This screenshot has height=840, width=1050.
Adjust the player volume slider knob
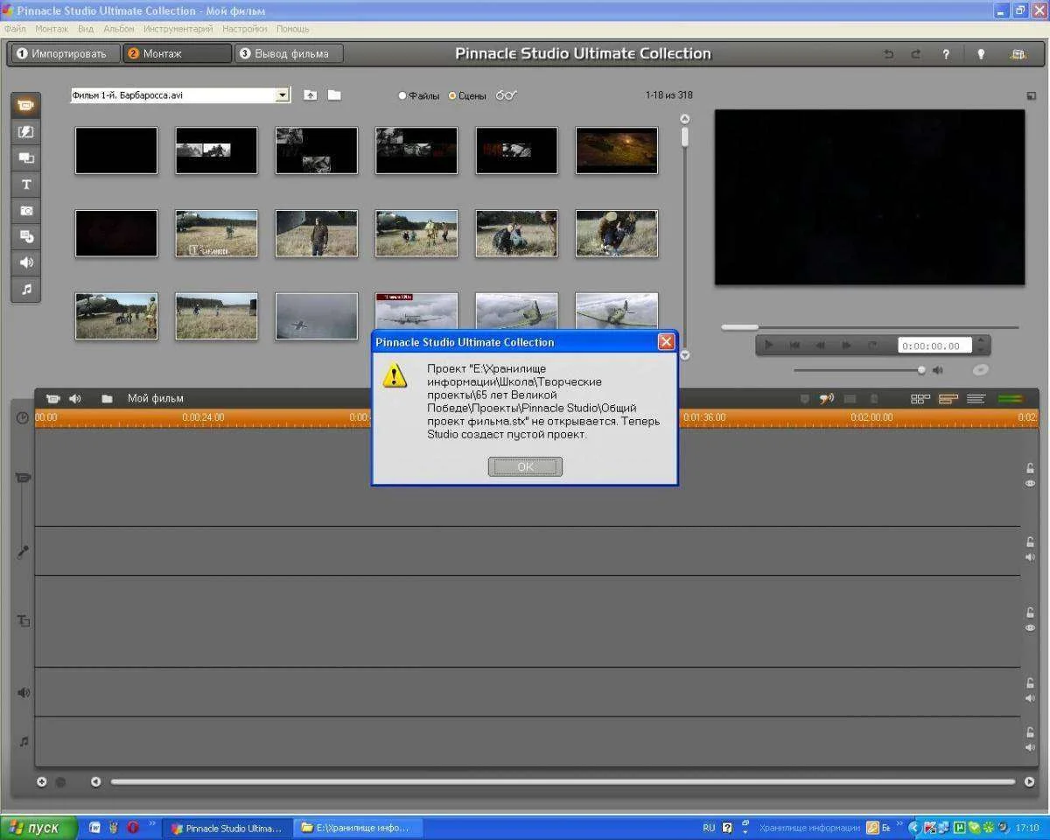coord(921,370)
